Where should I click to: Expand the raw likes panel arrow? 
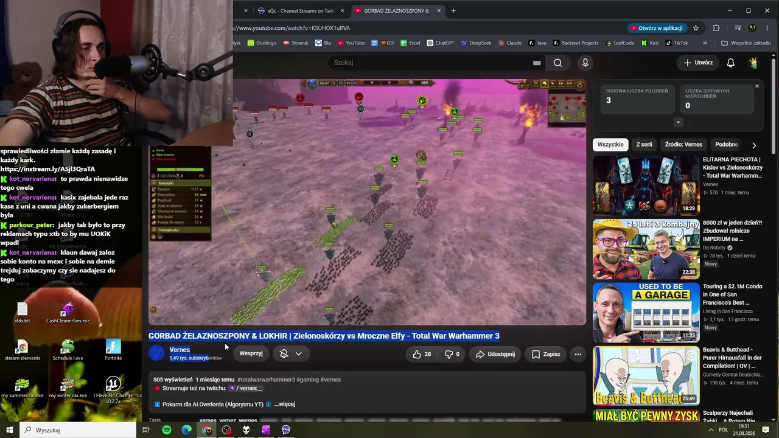678,122
